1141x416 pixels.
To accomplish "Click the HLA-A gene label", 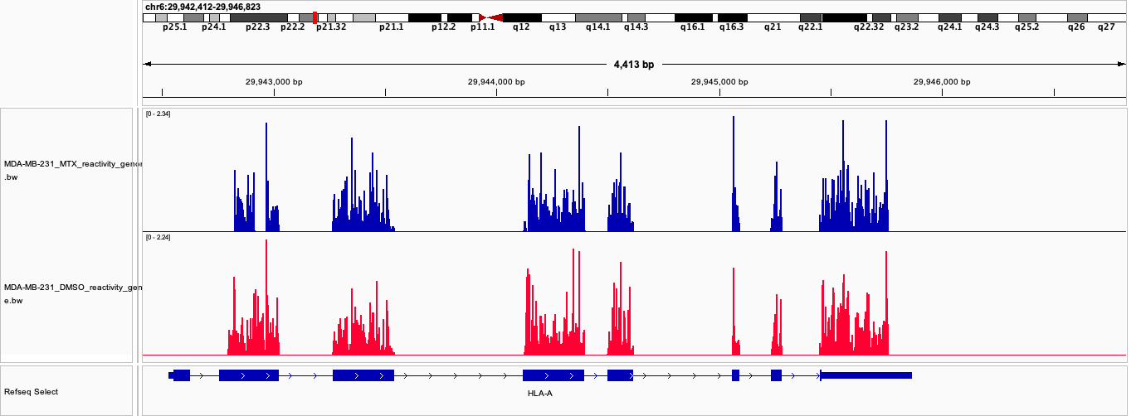I will [539, 394].
